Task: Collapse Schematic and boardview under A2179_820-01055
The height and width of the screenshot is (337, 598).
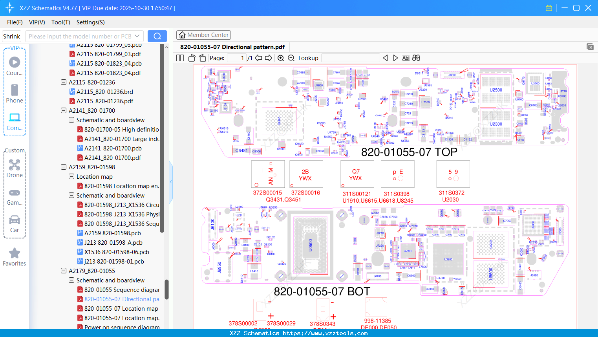Action: pos(71,280)
